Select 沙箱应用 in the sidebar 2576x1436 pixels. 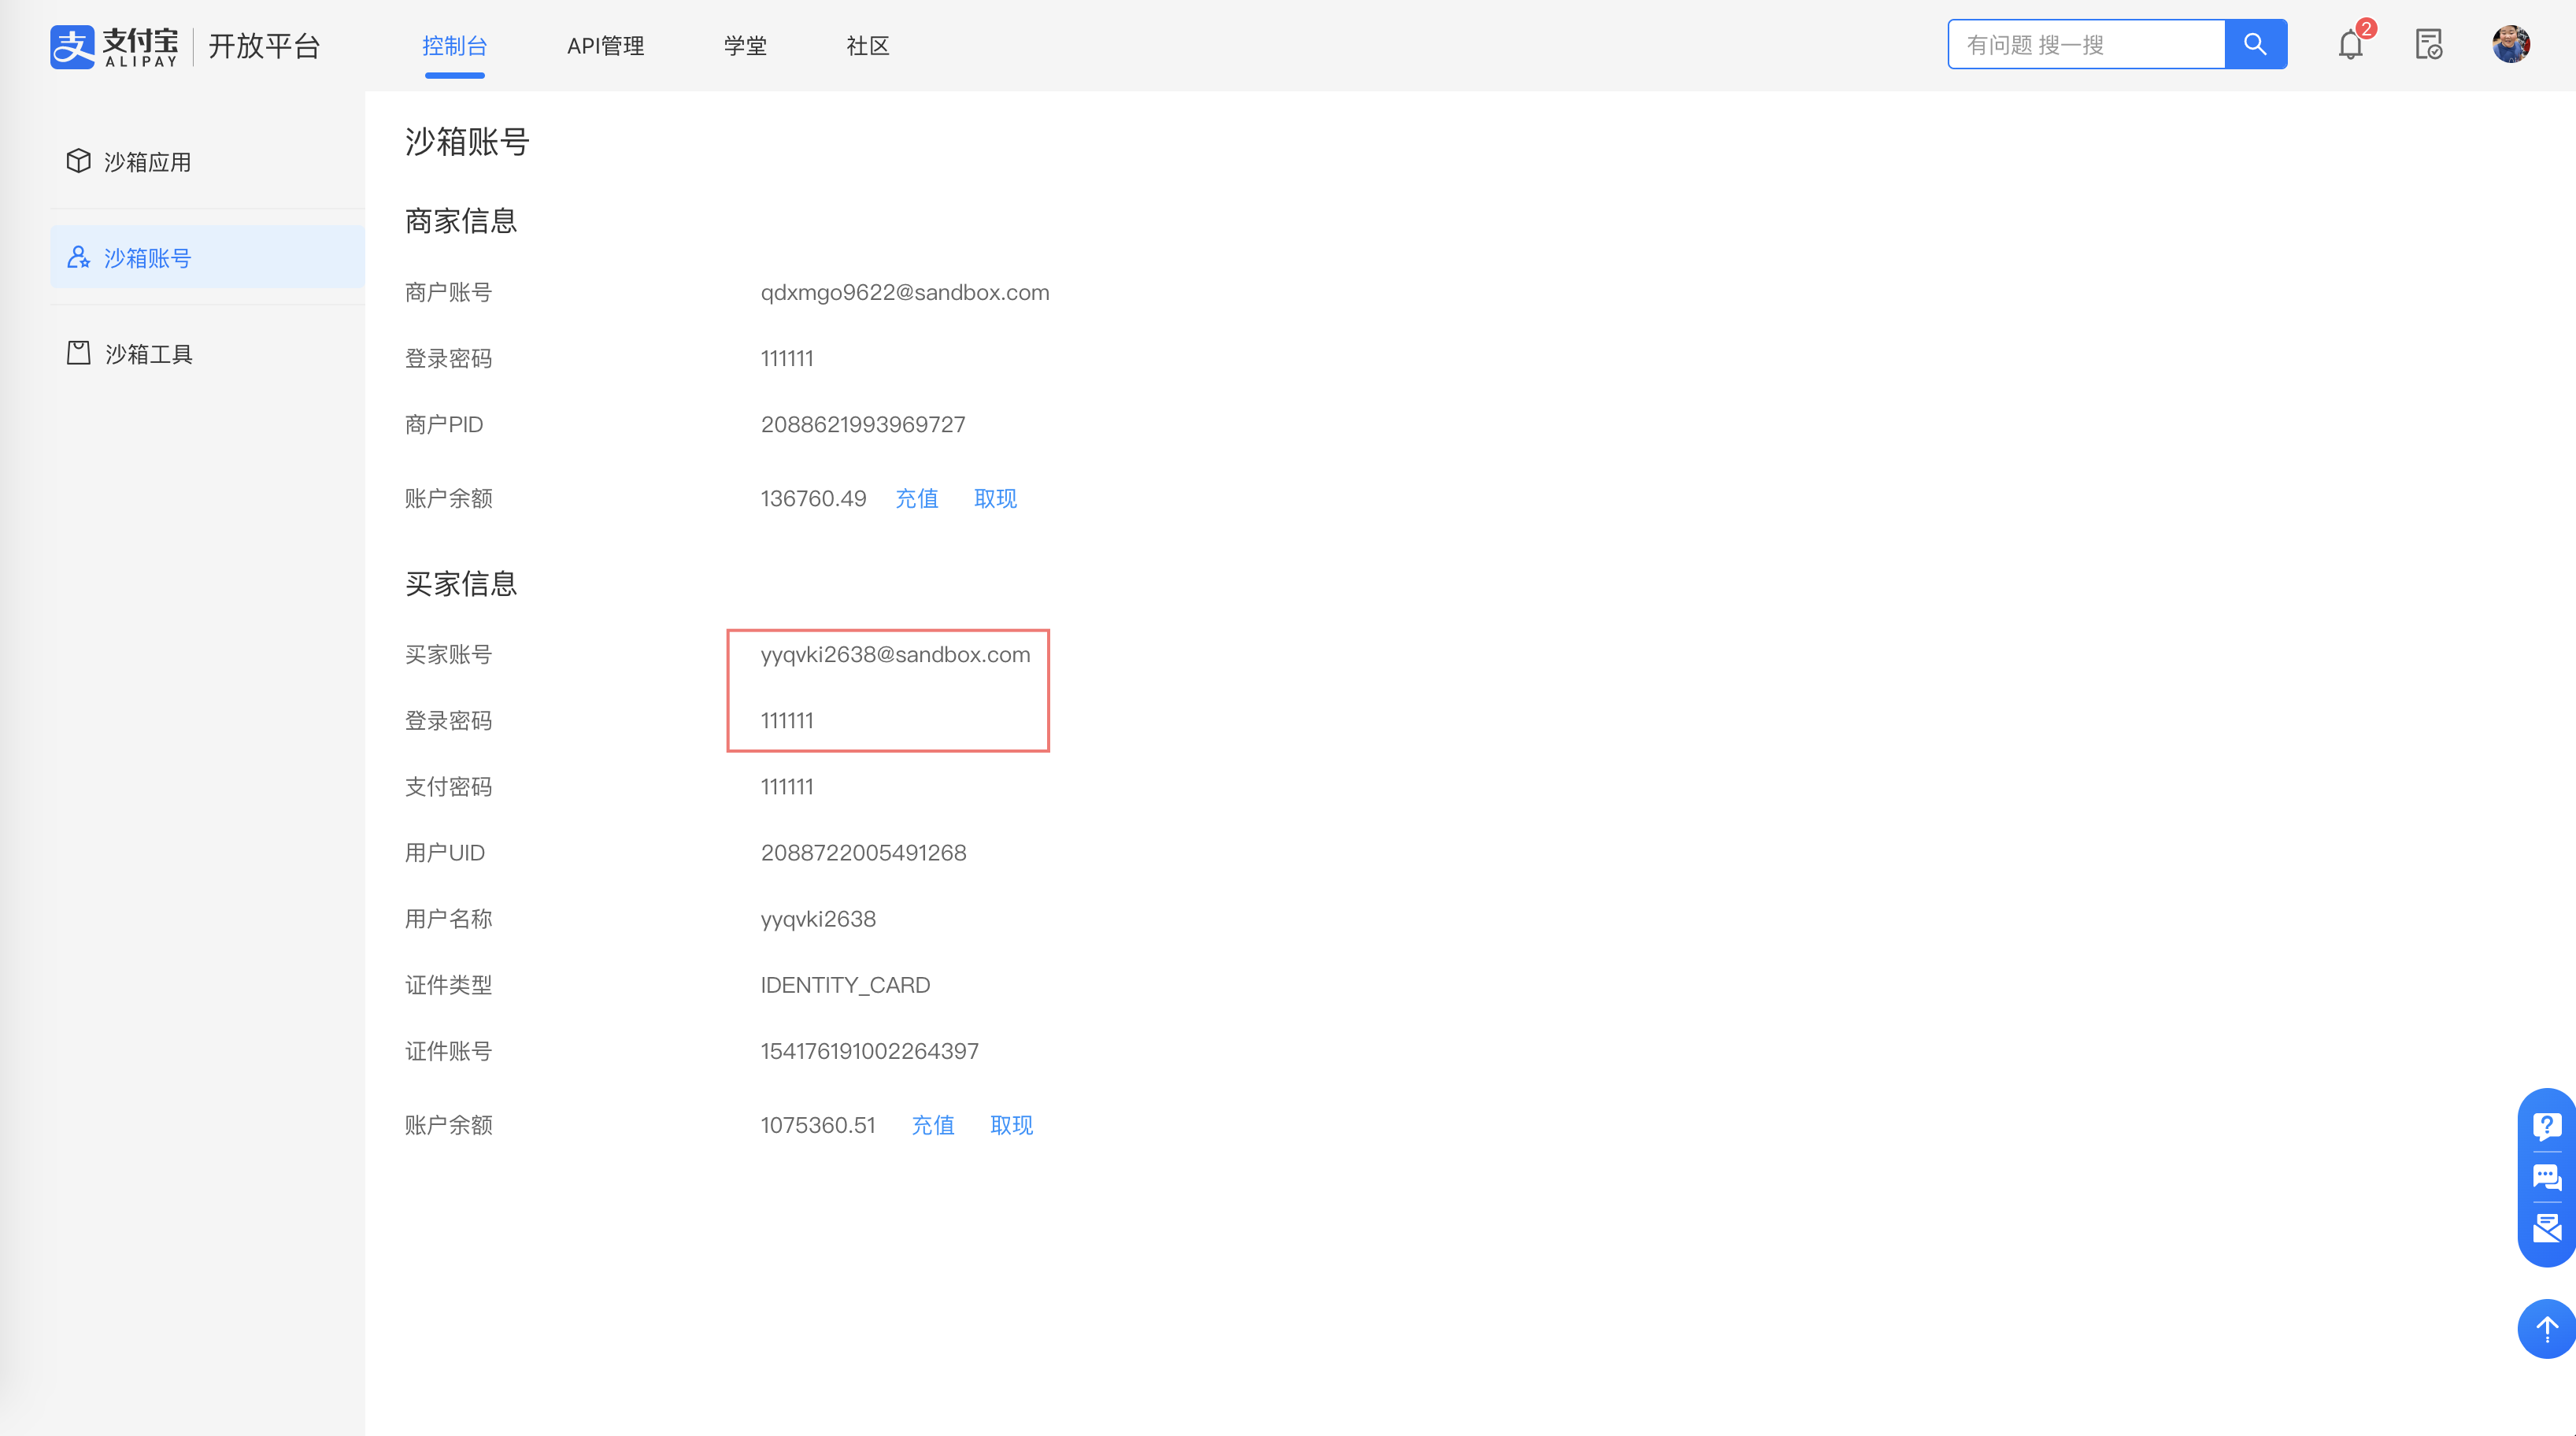pyautogui.click(x=147, y=162)
